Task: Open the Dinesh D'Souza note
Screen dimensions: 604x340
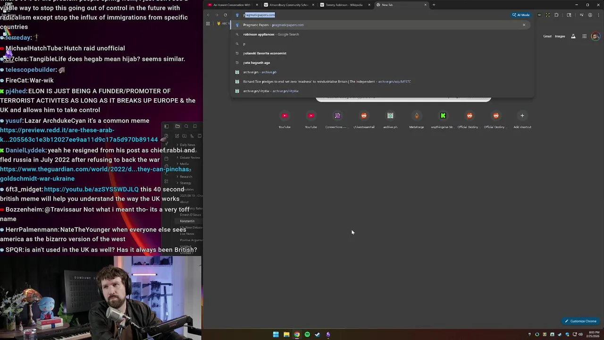Action: 190,215
